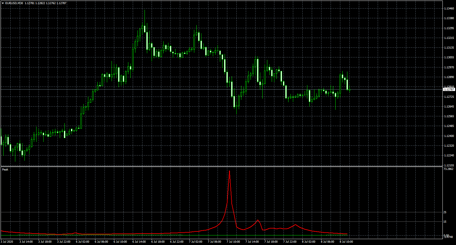Click the 7 Jul 10:00 time label
The image size is (456, 245).
(x=233, y=242)
